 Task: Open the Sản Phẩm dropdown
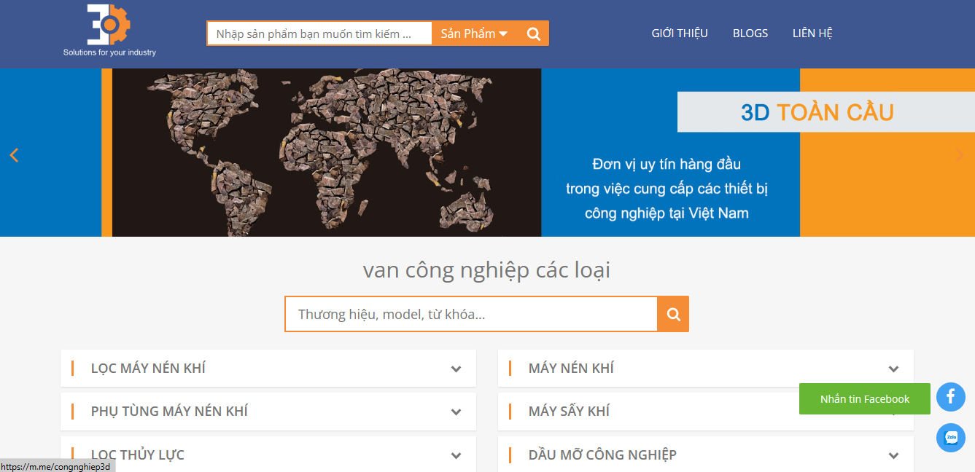pyautogui.click(x=474, y=34)
